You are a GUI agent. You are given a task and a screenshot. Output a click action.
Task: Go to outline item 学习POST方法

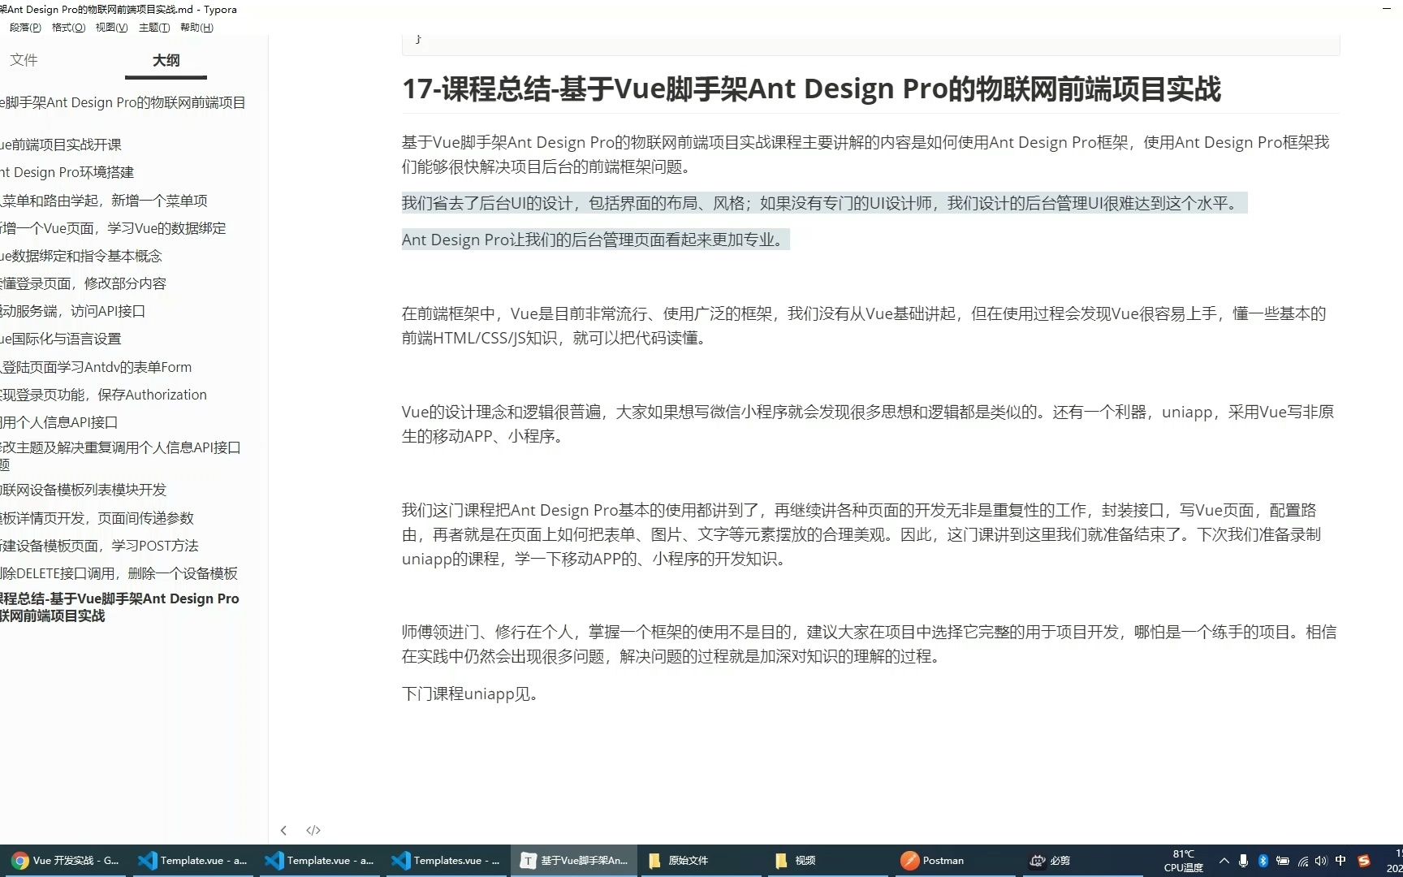click(x=99, y=546)
